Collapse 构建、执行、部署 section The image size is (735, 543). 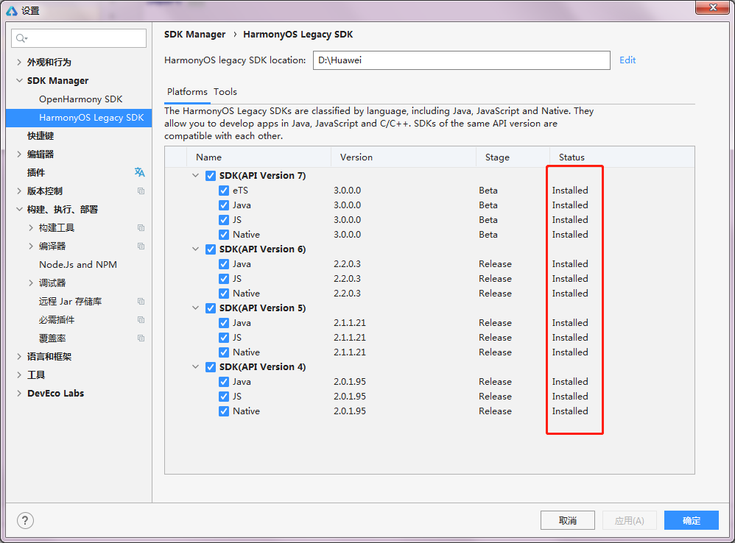coord(19,209)
